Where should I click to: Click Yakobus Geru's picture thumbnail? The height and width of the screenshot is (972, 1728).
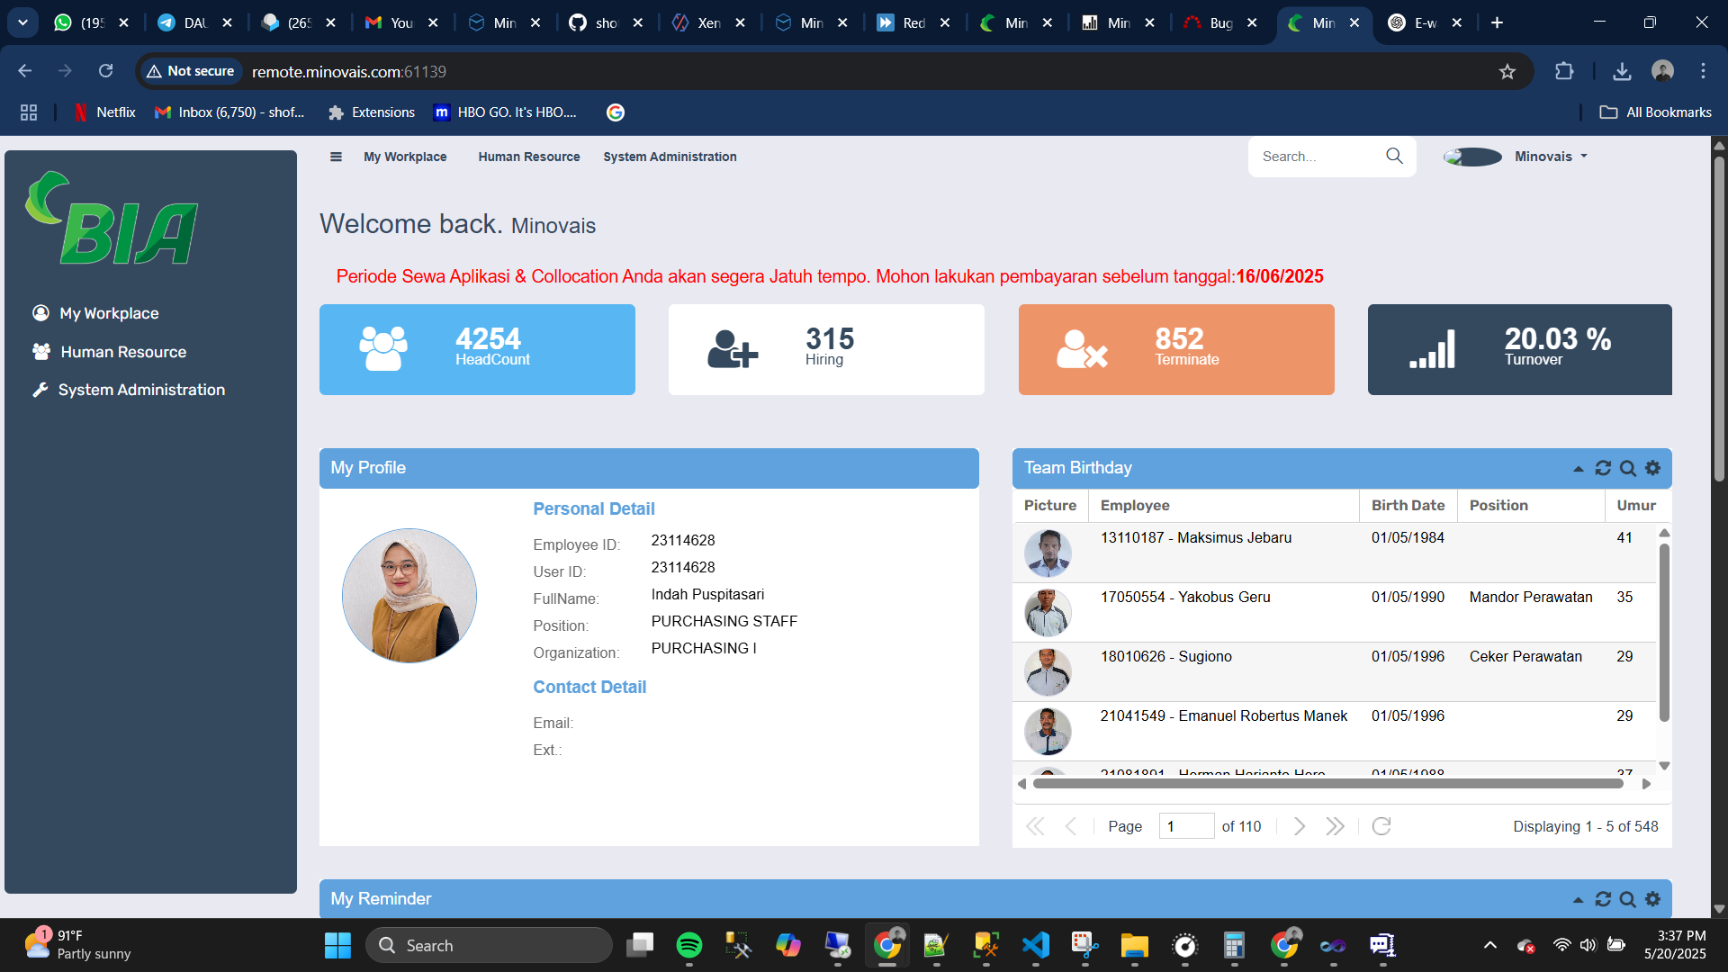[x=1048, y=612]
